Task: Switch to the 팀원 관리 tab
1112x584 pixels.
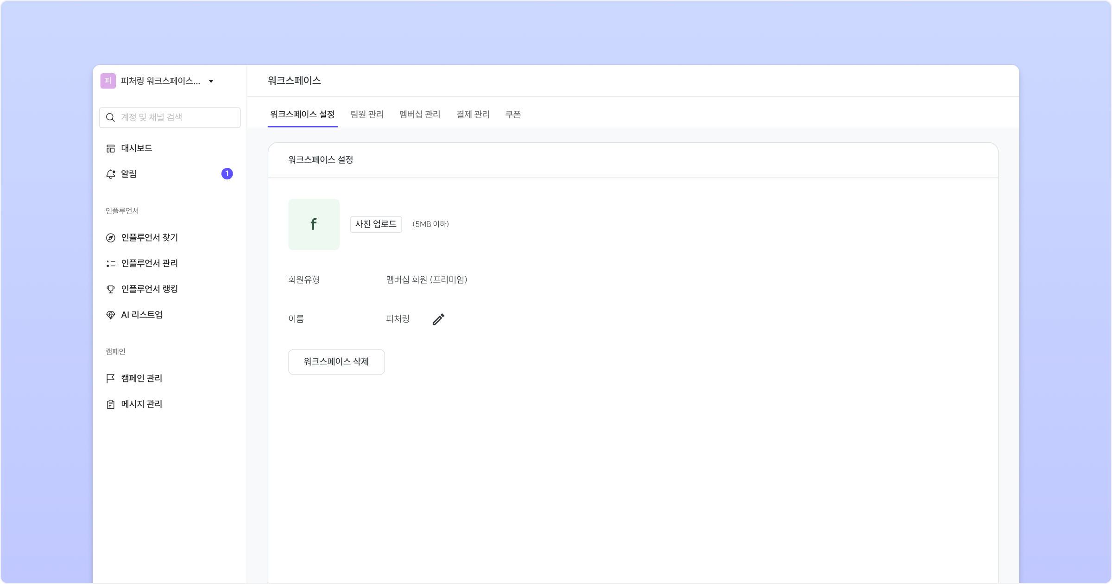Action: pyautogui.click(x=367, y=114)
